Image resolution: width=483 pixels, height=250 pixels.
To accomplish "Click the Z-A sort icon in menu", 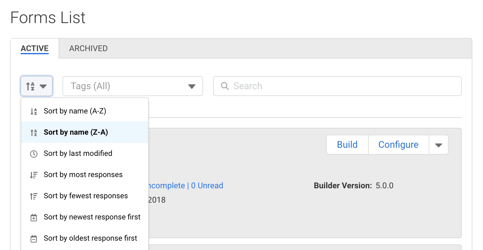I will (34, 132).
